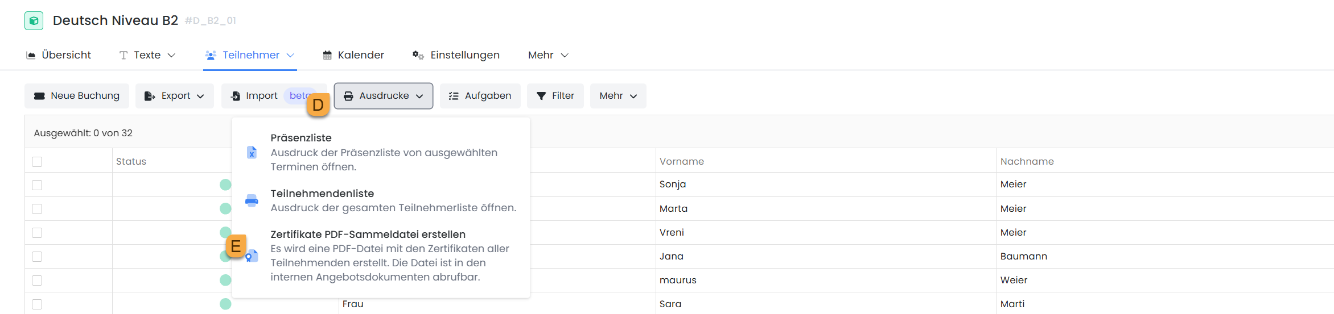Click the green course cube icon
This screenshot has width=1334, height=314.
coord(34,21)
